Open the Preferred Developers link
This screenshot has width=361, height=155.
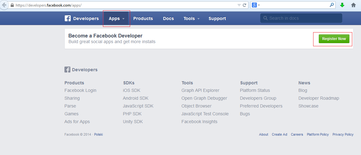[x=261, y=106]
